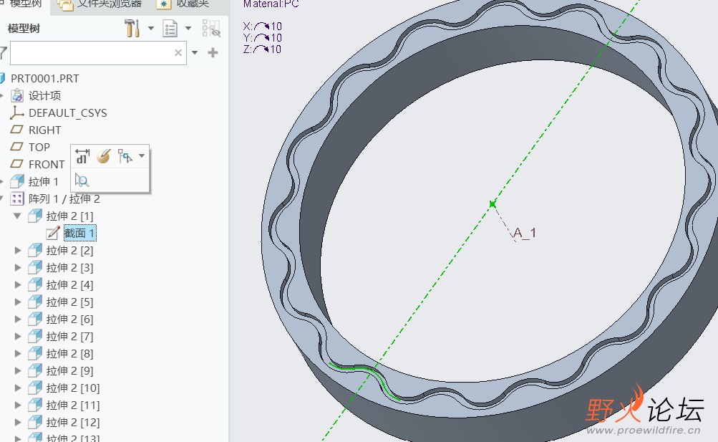Click the 拉伸 2 [3] extrude icon
Screen dimensions: 718x442
coord(35,267)
